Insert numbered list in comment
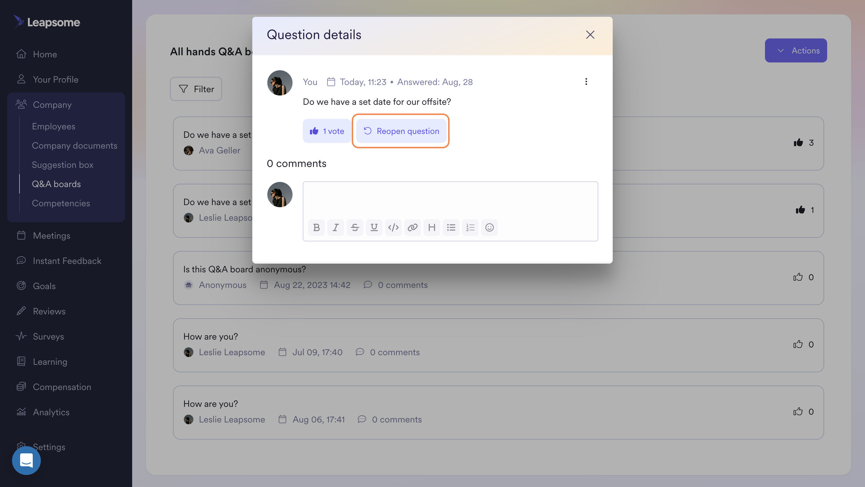 point(470,228)
